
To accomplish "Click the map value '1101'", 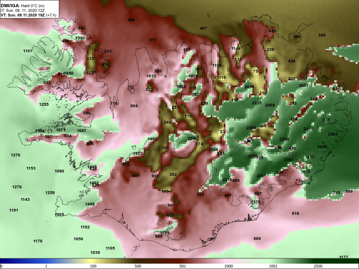I will click(x=28, y=51).
